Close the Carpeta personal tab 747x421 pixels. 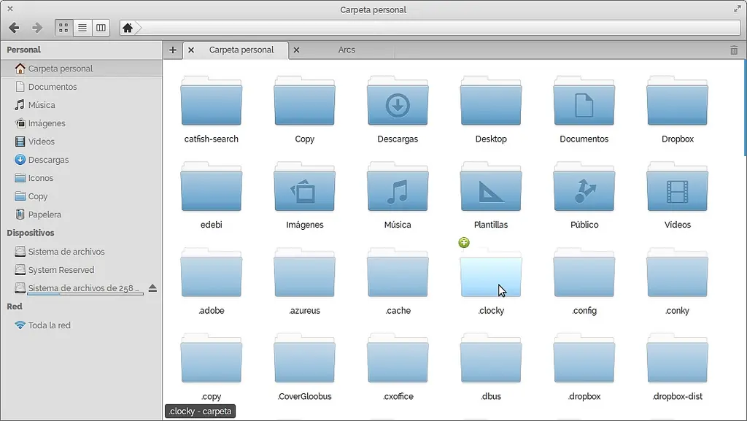point(191,50)
